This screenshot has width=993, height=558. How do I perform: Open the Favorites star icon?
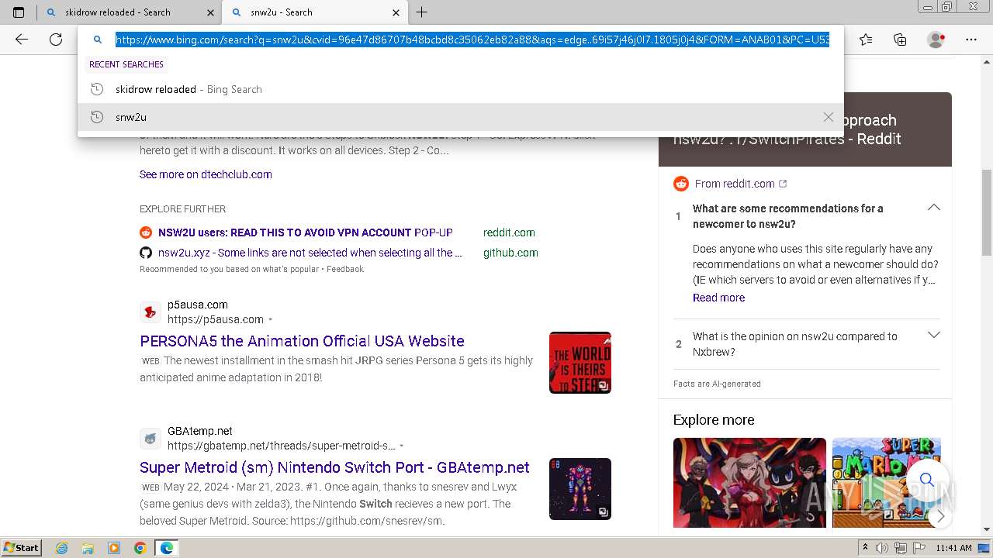pyautogui.click(x=866, y=40)
